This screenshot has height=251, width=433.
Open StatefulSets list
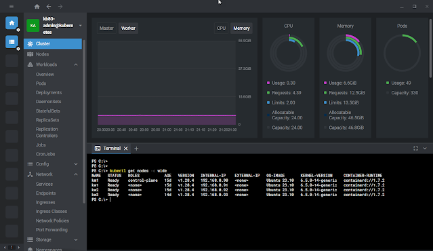pos(48,111)
